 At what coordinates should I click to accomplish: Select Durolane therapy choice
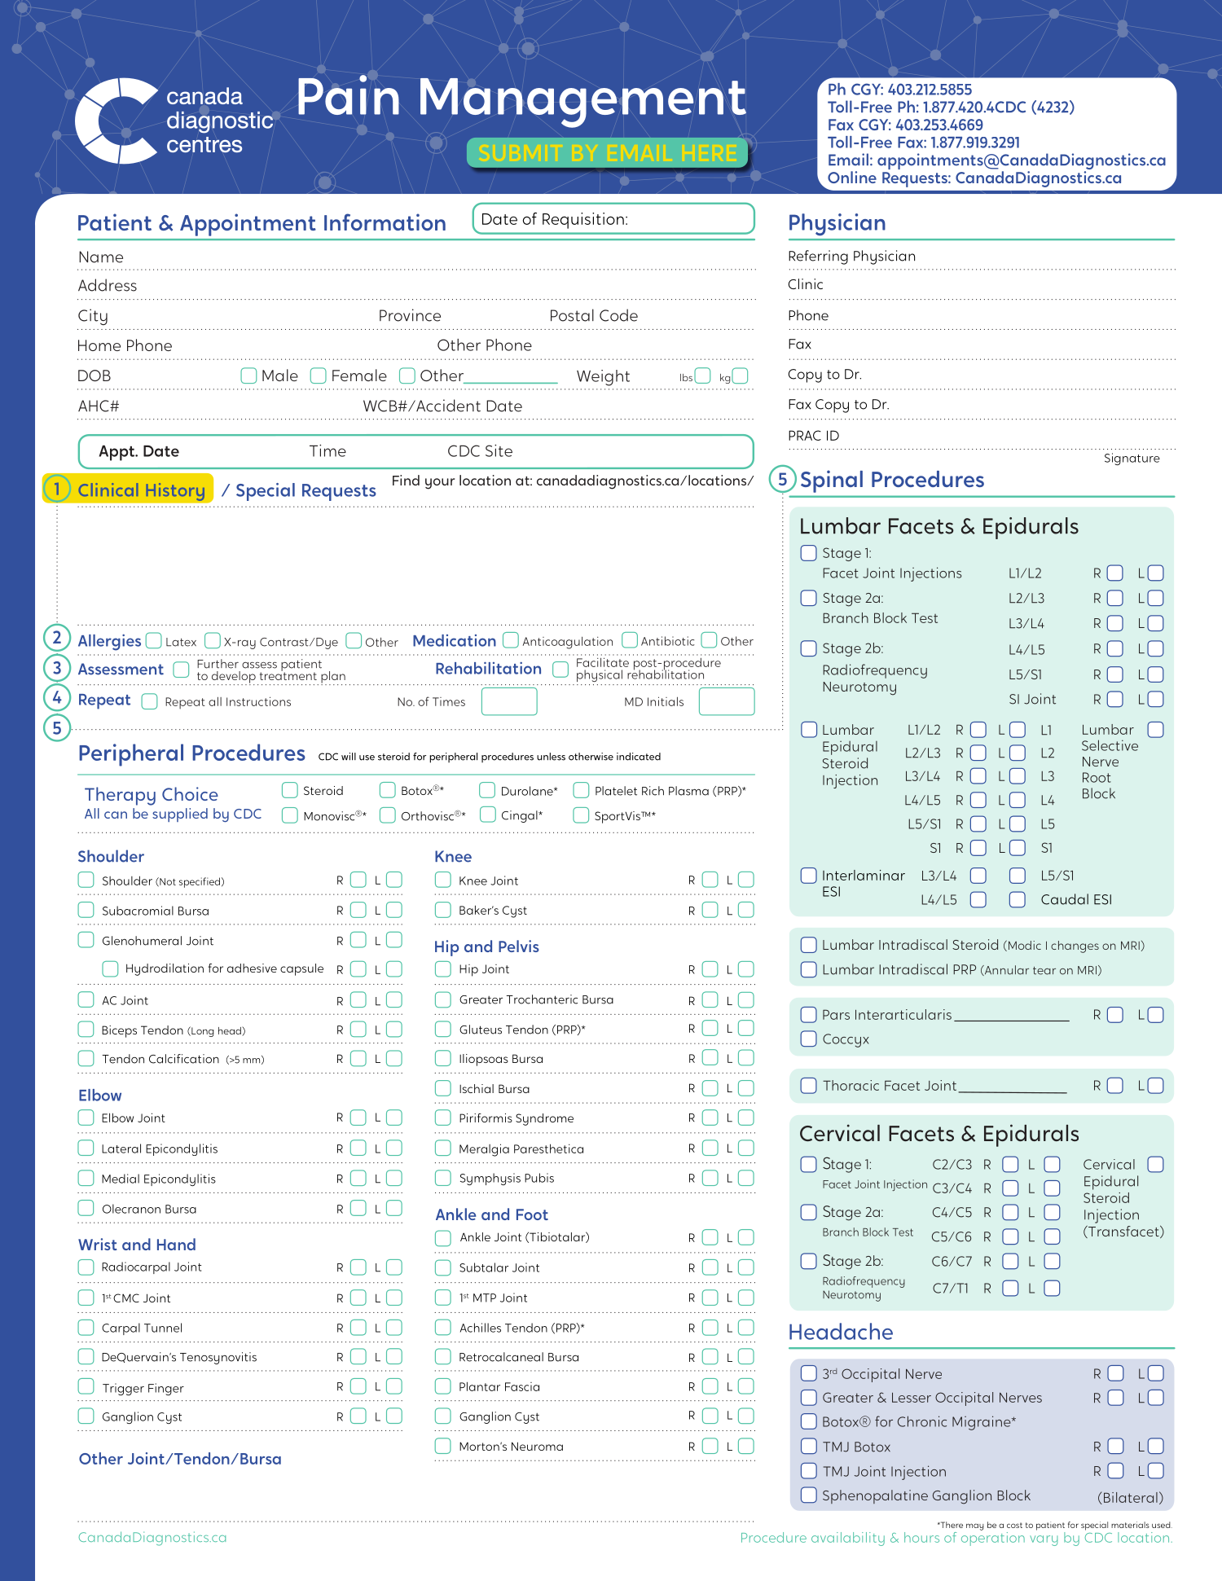[488, 790]
